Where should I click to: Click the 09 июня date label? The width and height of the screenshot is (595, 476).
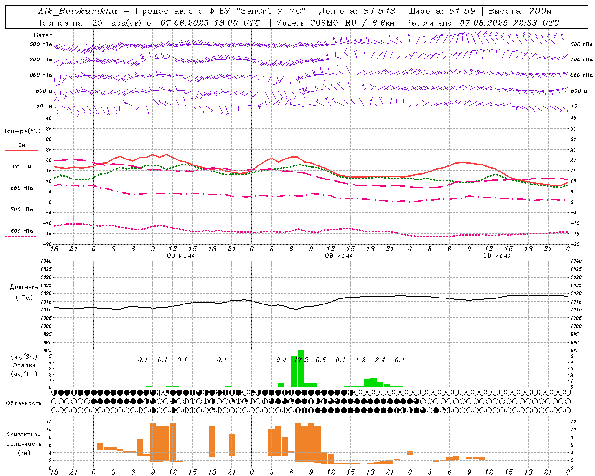click(339, 256)
